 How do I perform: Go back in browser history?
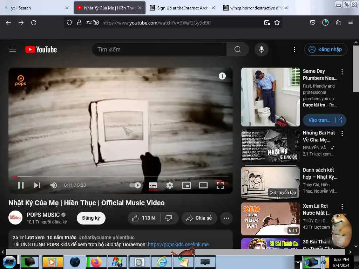8,23
